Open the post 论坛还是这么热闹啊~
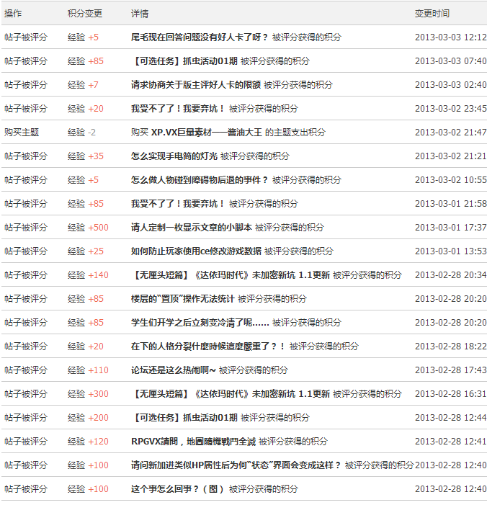The height and width of the screenshot is (505, 487). [174, 370]
